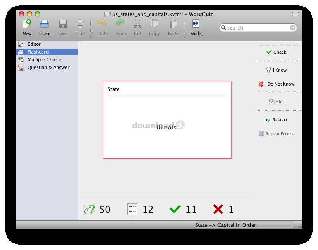This screenshot has width=318, height=250.
Task: Click the magnifying glass search icon
Action: click(224, 28)
